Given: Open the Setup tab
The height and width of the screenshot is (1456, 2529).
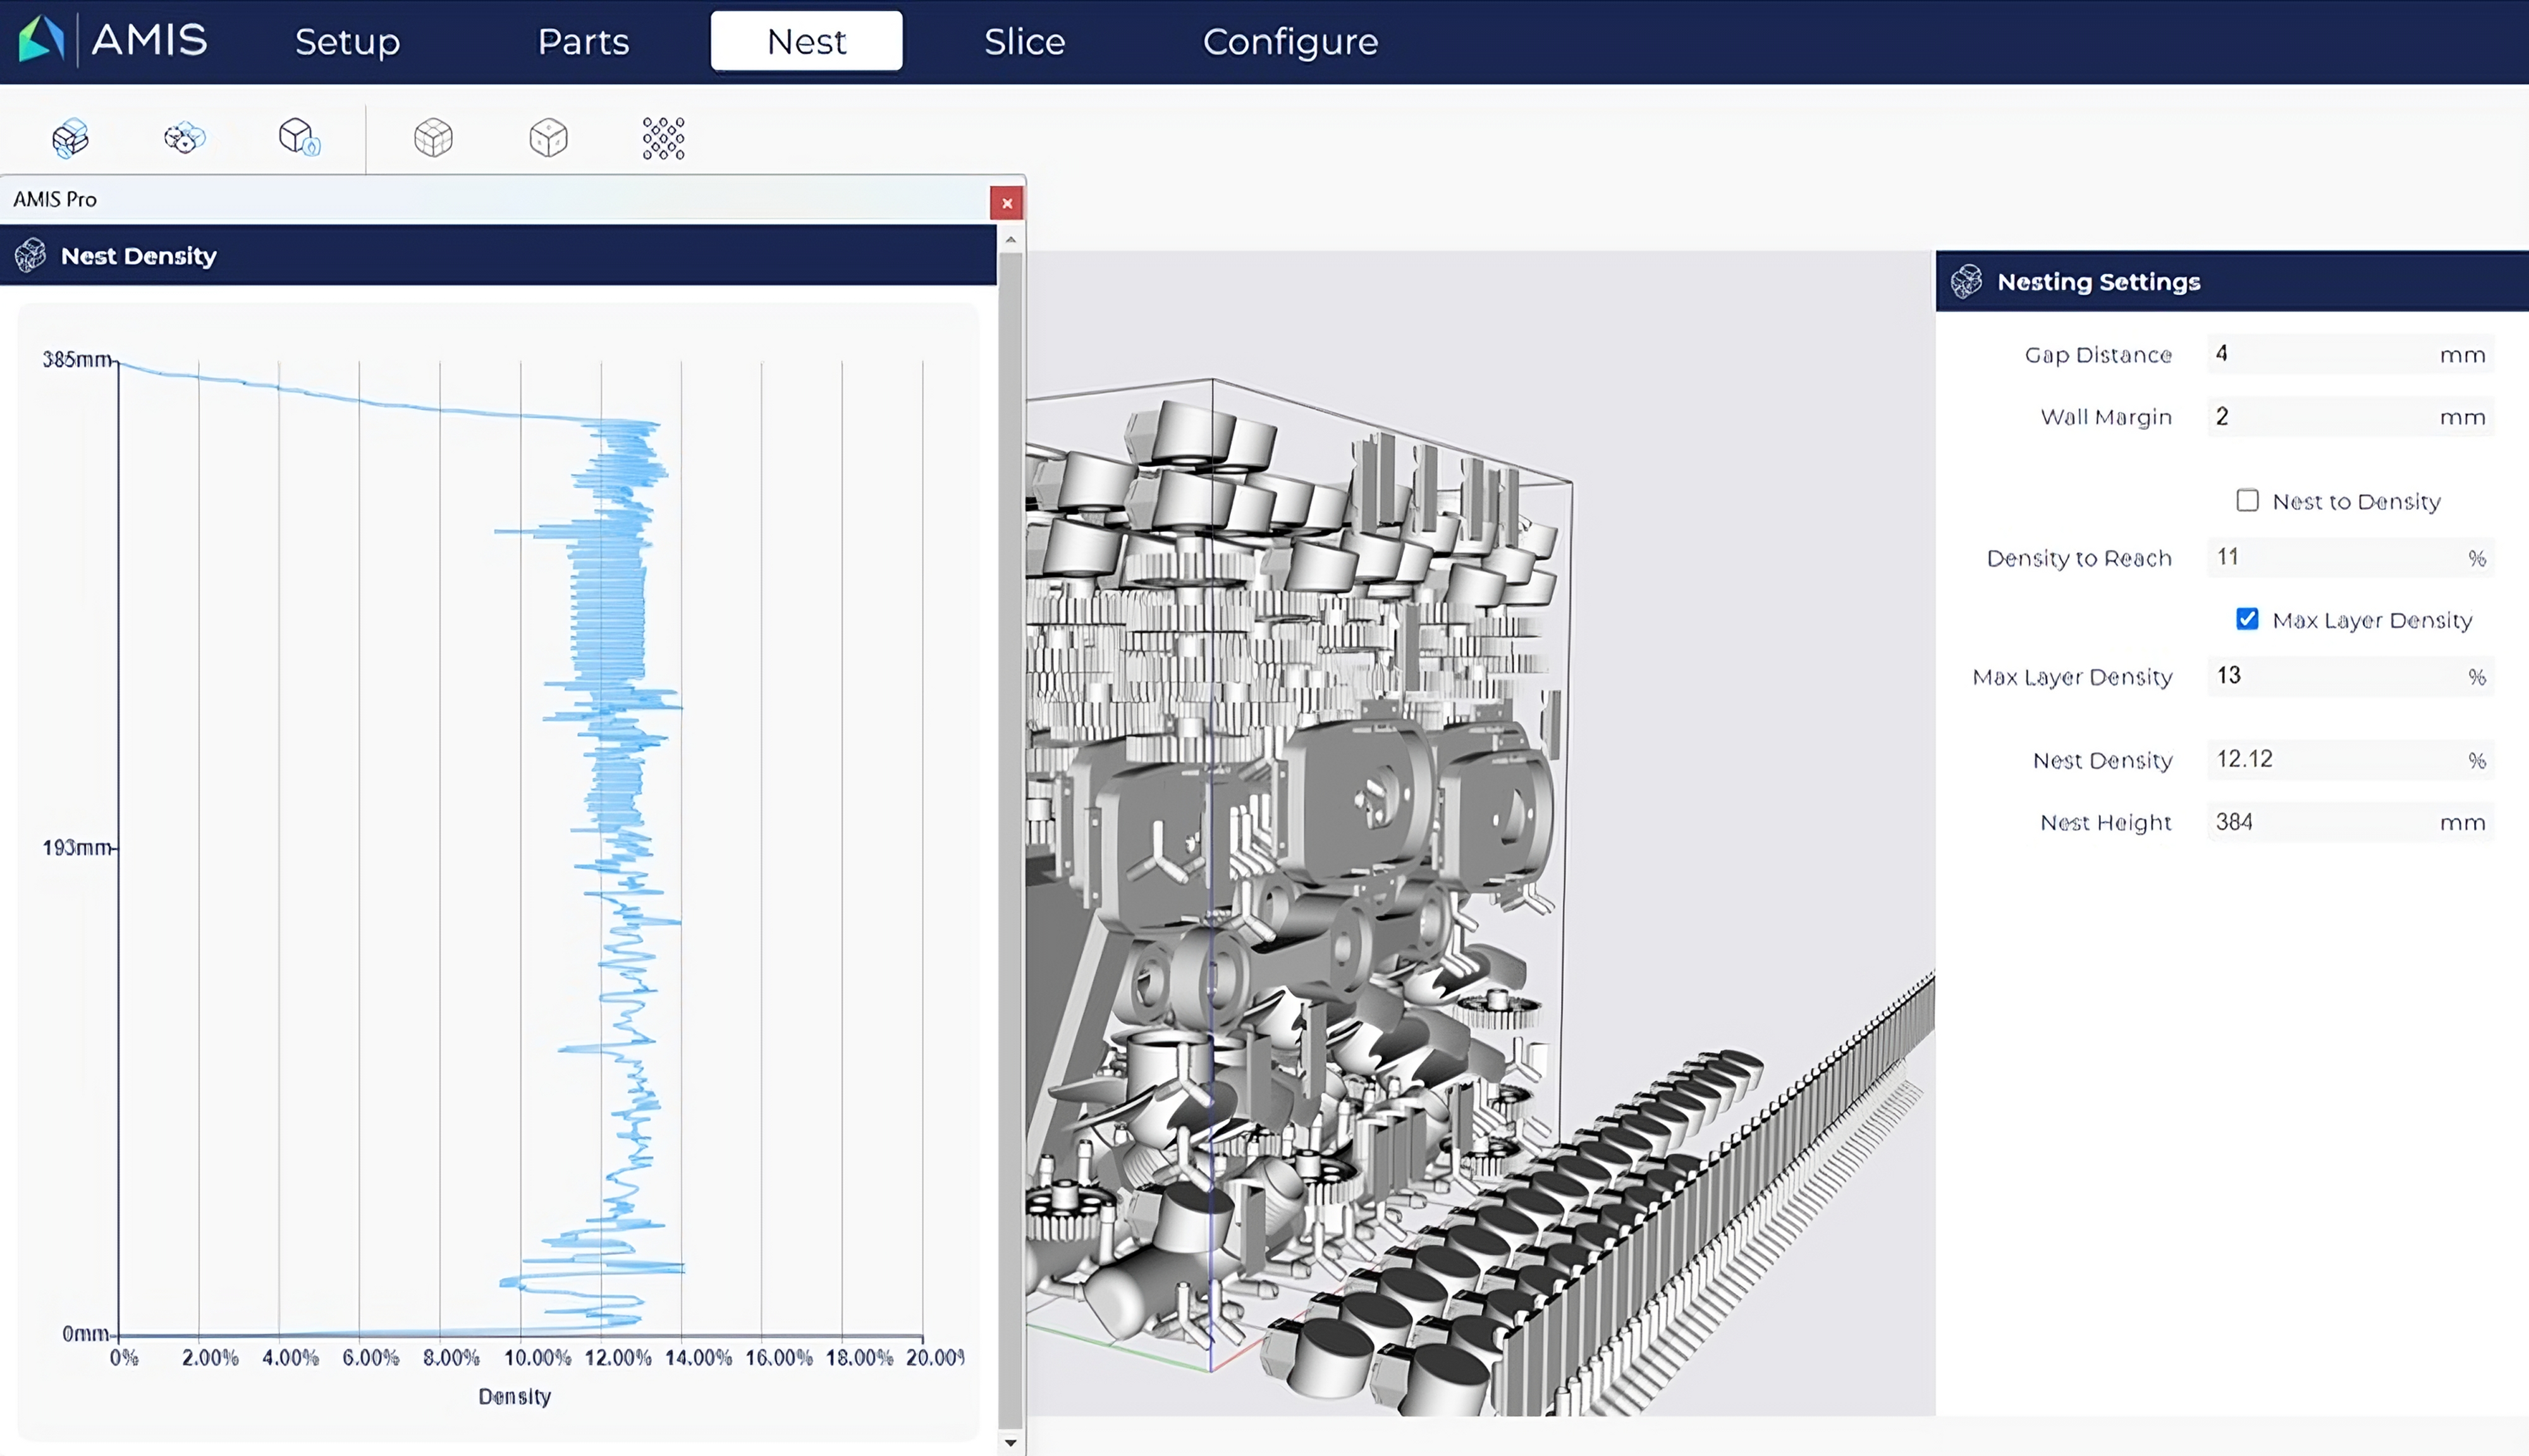Looking at the screenshot, I should tap(347, 42).
